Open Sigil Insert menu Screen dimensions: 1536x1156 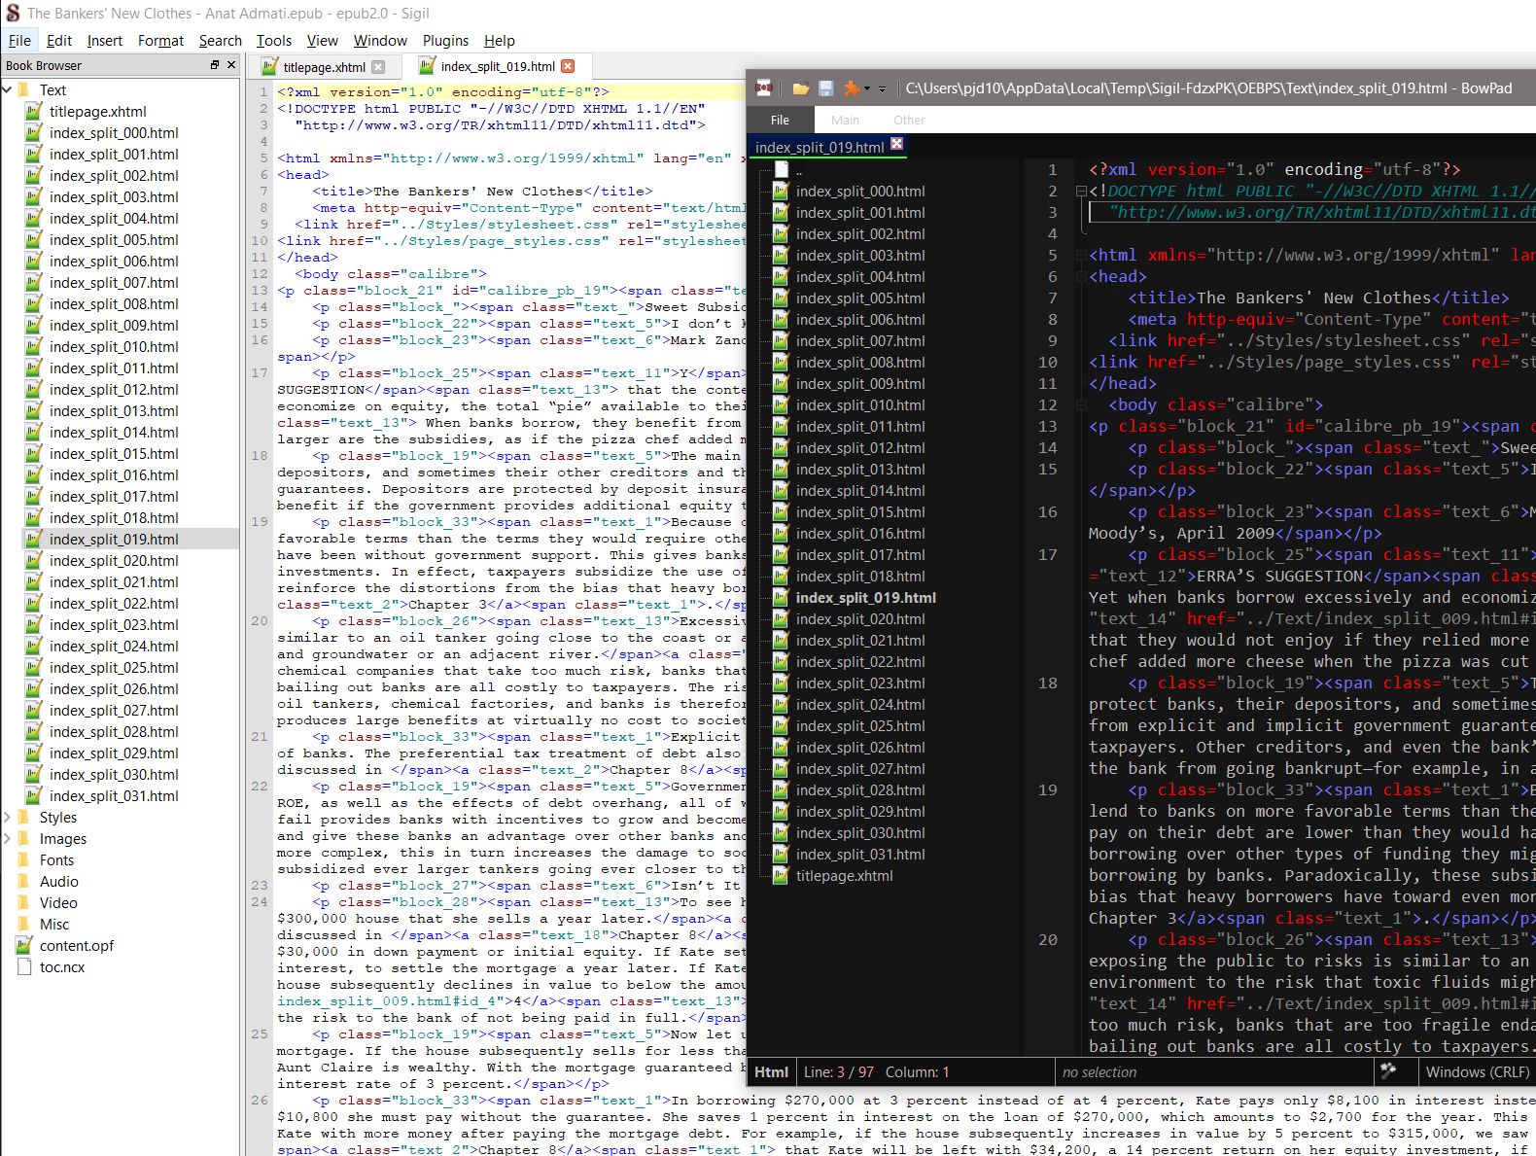pyautogui.click(x=104, y=40)
